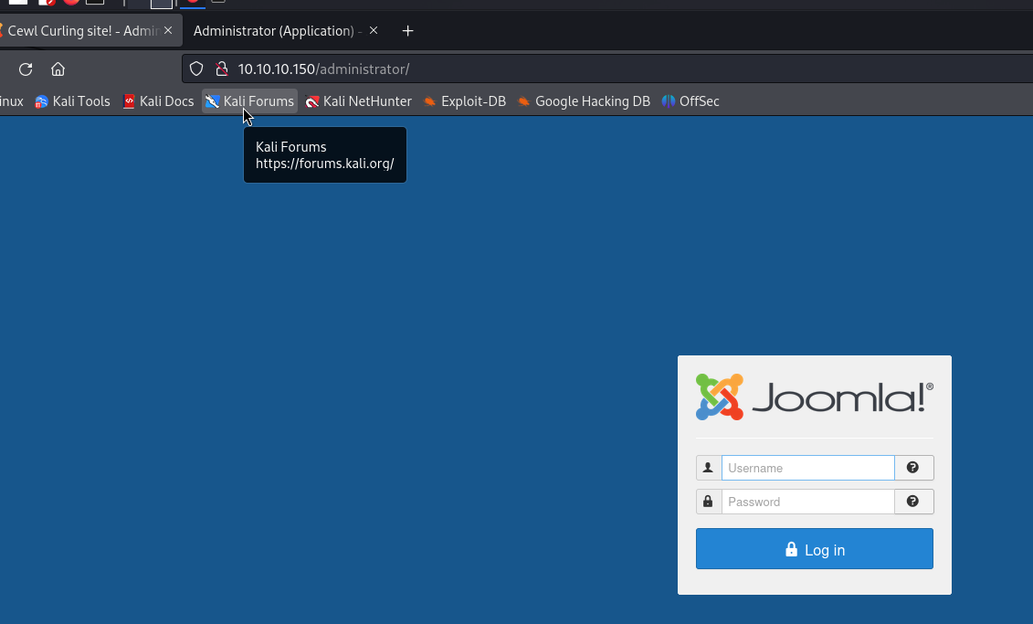Open the tracking protection shield icon
Viewport: 1033px width, 624px height.
pos(195,69)
